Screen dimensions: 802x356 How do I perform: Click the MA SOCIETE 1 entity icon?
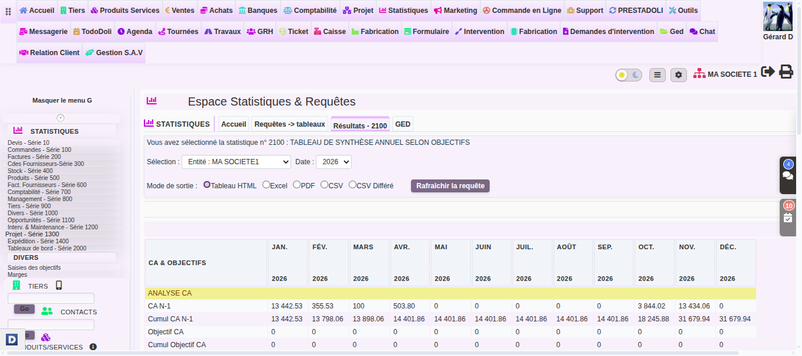(x=699, y=74)
